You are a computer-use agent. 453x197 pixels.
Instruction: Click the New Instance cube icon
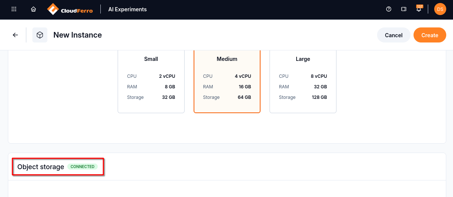point(40,35)
